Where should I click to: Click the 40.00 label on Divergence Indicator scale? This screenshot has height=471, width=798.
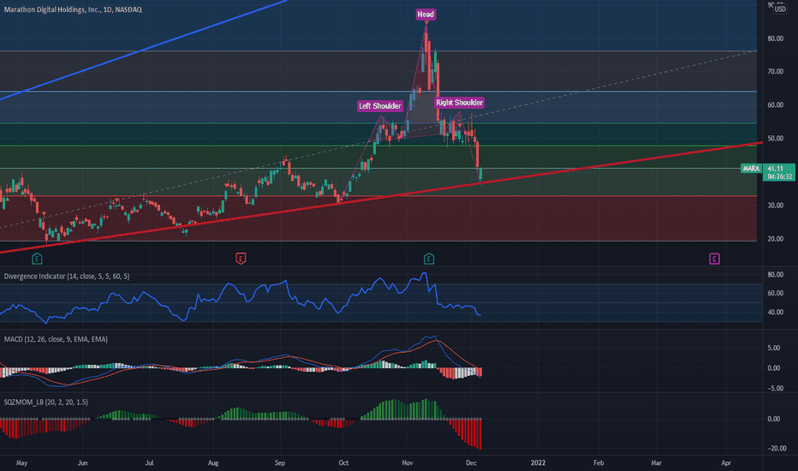click(776, 312)
